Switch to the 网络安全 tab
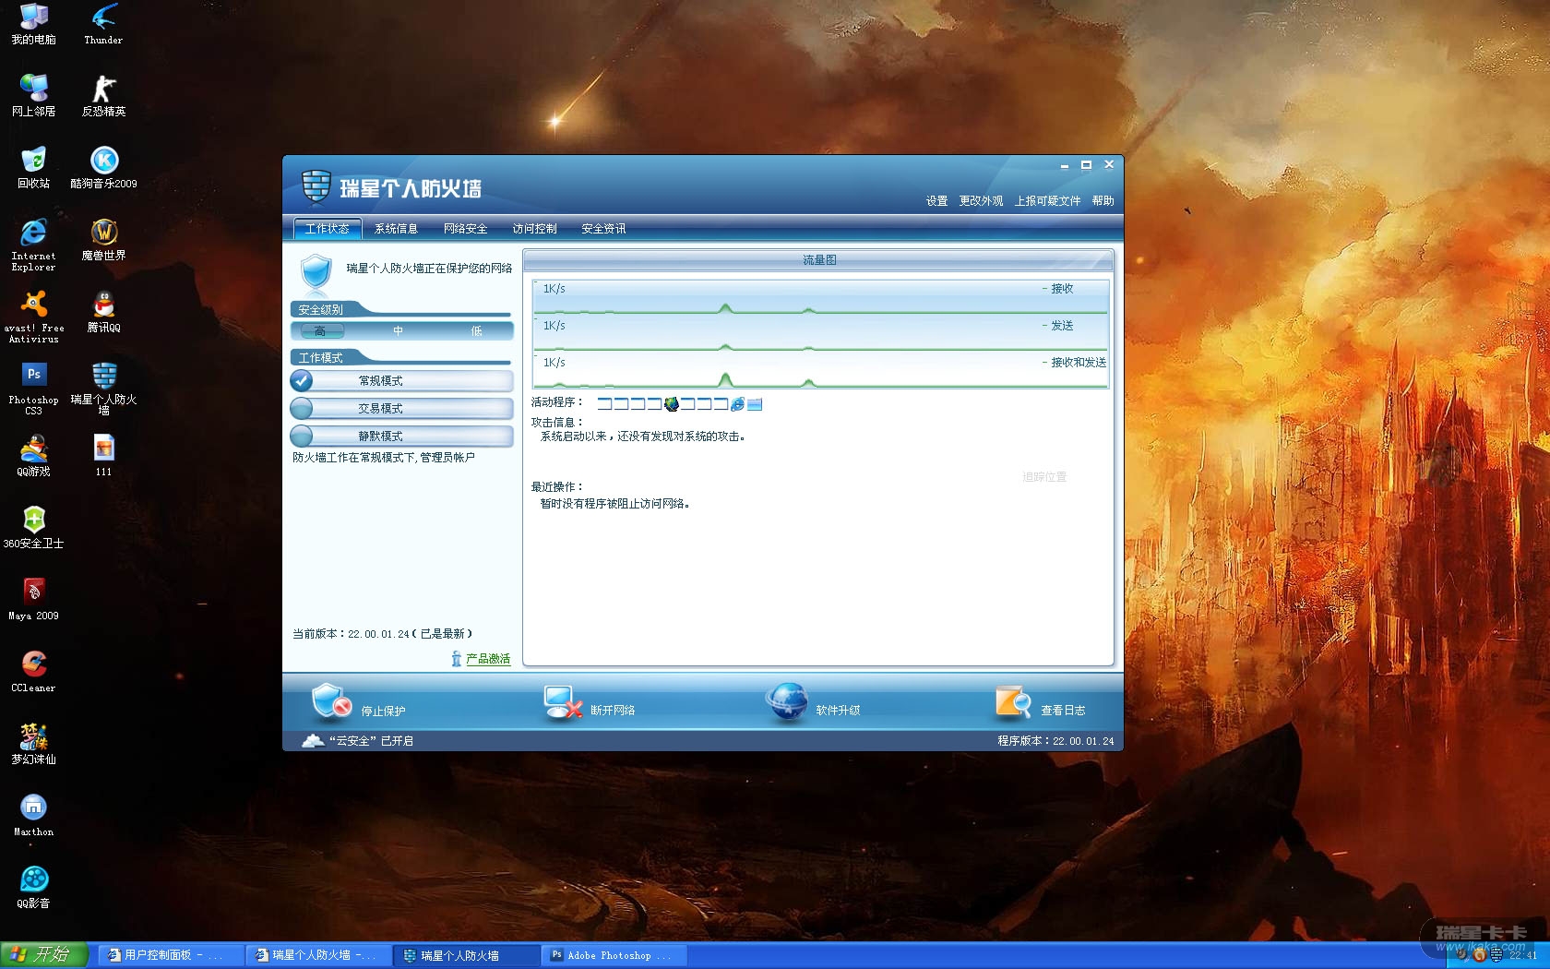Image resolution: width=1550 pixels, height=969 pixels. (x=465, y=229)
